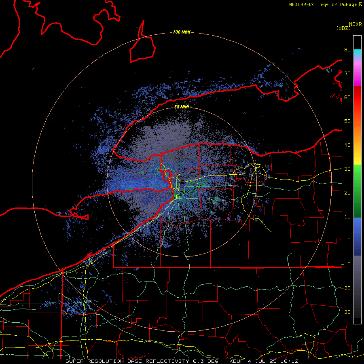The width and height of the screenshot is (364, 364).
Task: Click the blue 0 dBZ color bar segment
Action: [357, 237]
